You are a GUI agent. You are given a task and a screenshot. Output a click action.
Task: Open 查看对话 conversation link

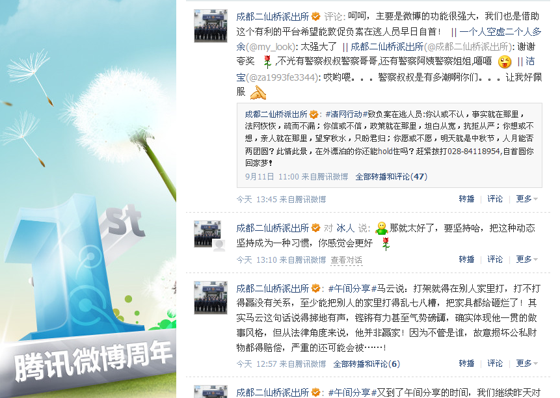coord(347,260)
